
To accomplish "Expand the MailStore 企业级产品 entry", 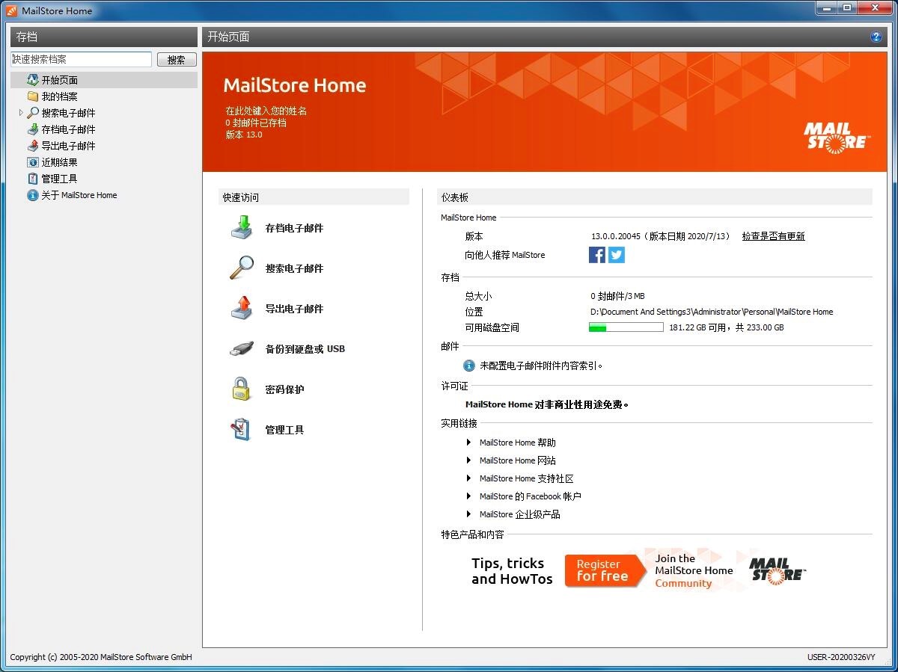I will pyautogui.click(x=468, y=514).
